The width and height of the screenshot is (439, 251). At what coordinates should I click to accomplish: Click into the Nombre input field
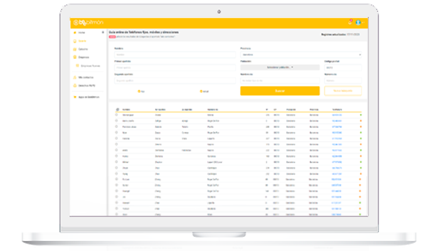tap(174, 55)
